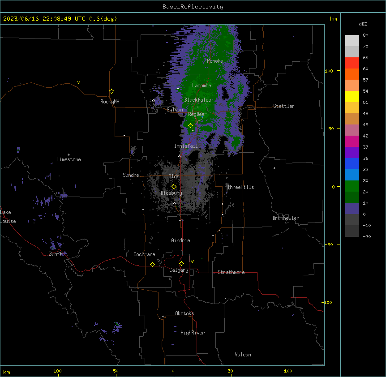386x377 pixels.
Task: Click the yellow diamond marker above Calgary label
Action: pos(181,264)
